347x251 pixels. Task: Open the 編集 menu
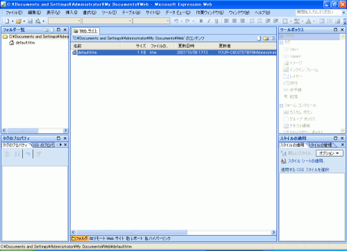[x=35, y=12]
